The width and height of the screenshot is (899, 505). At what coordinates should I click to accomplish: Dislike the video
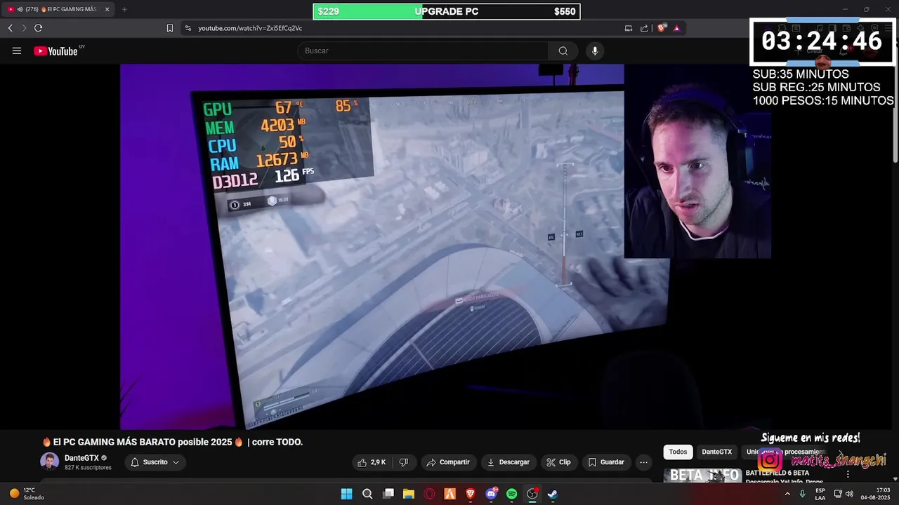[x=404, y=462]
